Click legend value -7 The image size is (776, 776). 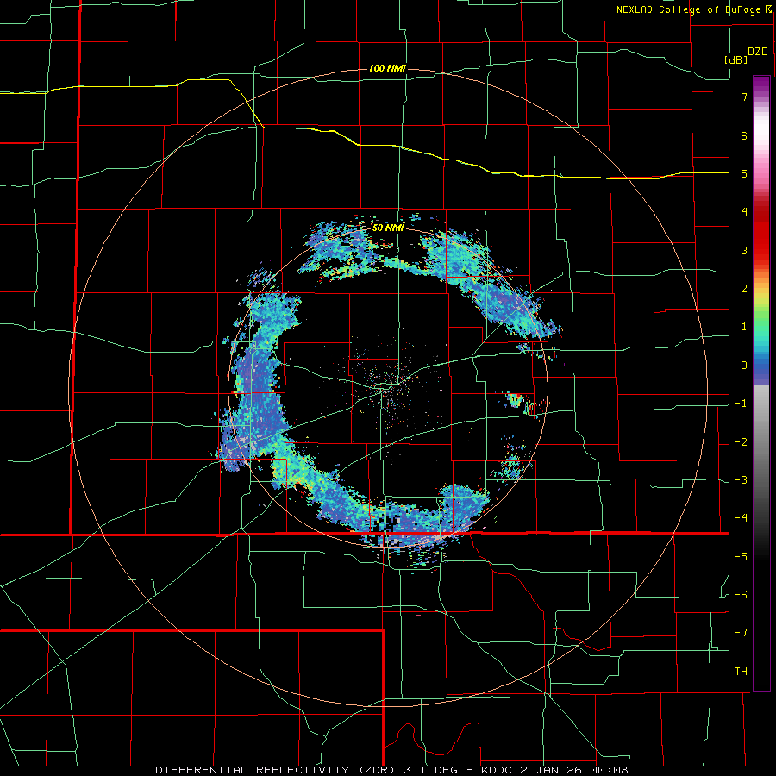point(741,633)
